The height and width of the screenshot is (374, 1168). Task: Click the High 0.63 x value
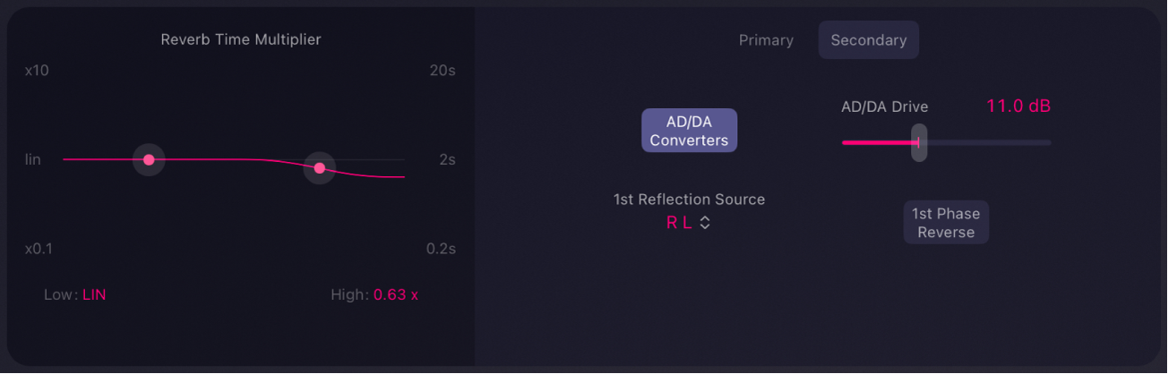[395, 294]
